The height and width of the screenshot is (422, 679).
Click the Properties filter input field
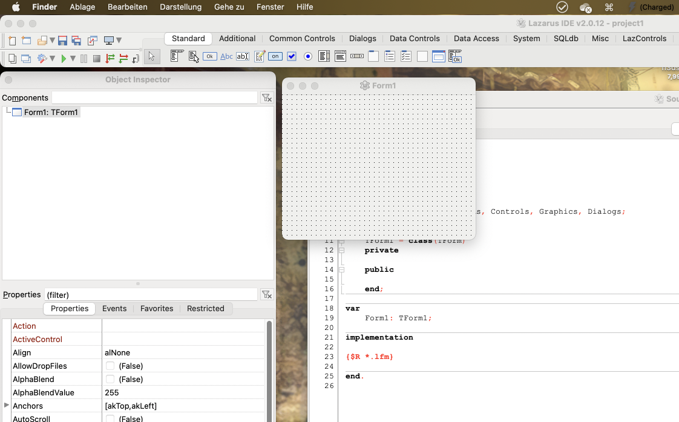point(151,295)
